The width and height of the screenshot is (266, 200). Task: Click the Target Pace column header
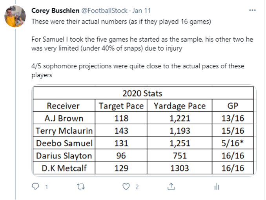pyautogui.click(x=121, y=106)
